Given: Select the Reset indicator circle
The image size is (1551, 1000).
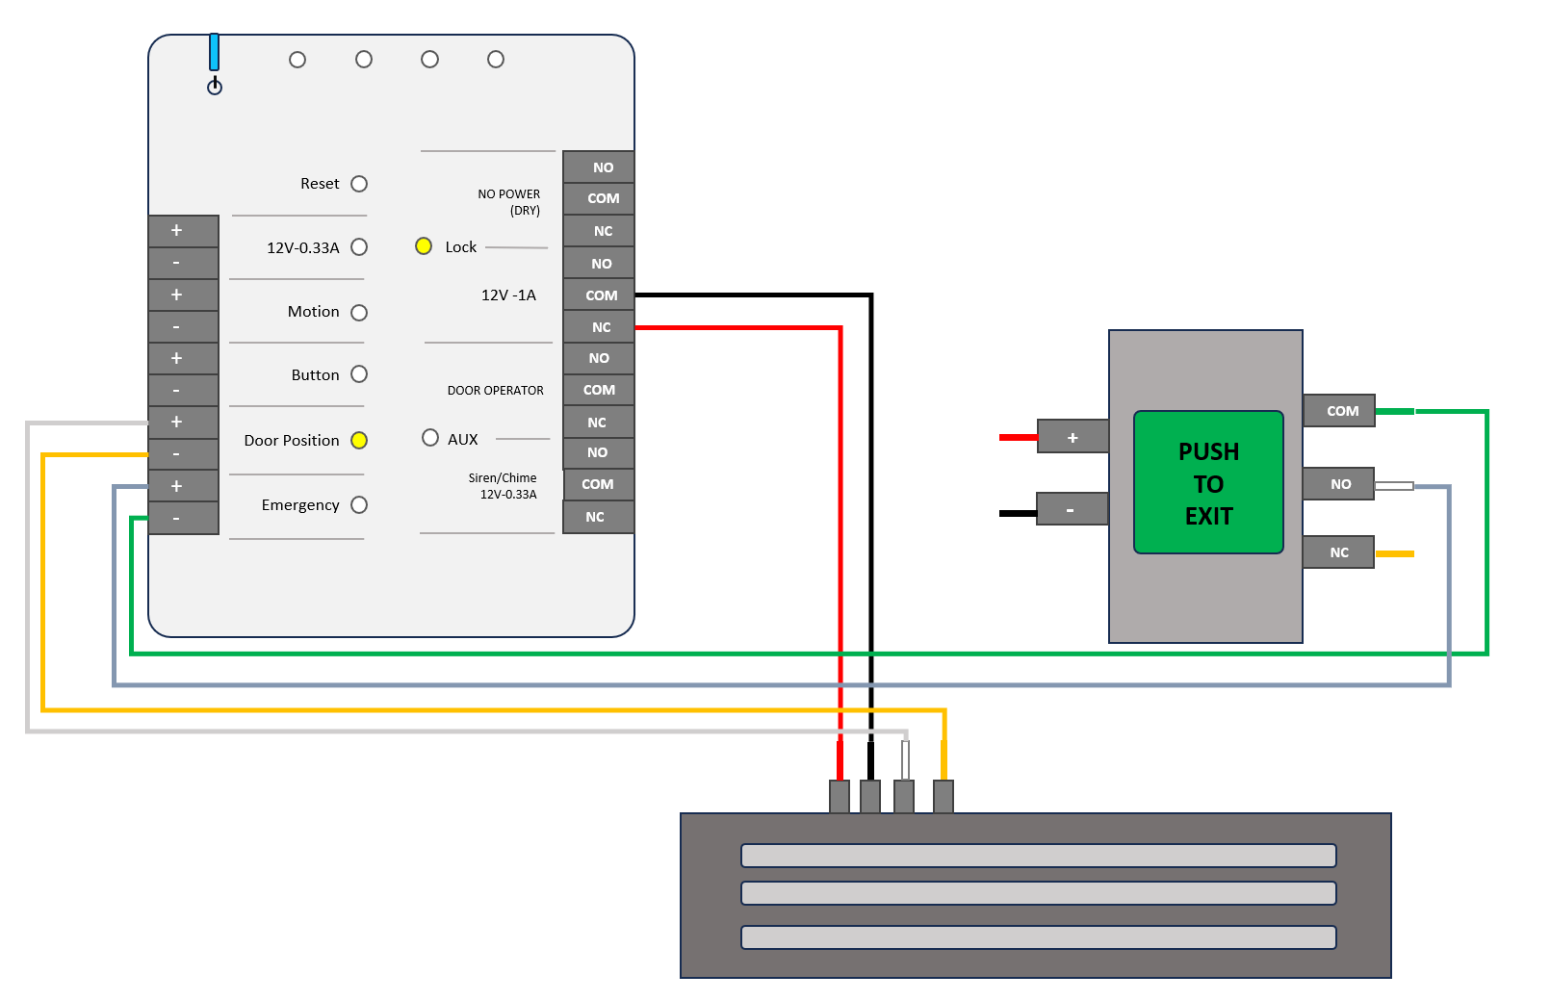Looking at the screenshot, I should (359, 184).
